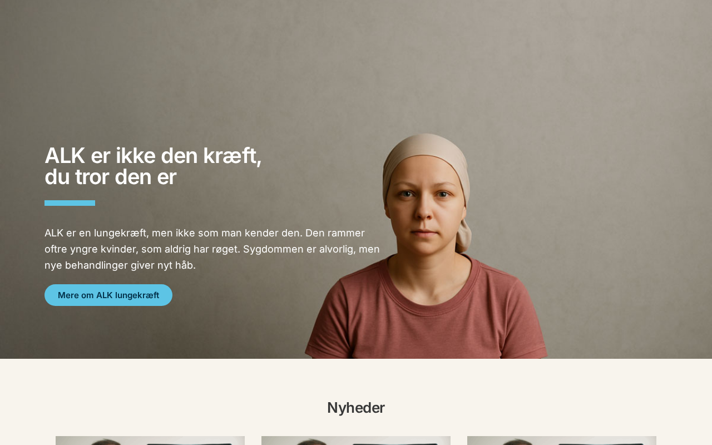Select the first Nyheder article thumbnail
The width and height of the screenshot is (712, 445).
point(150,441)
